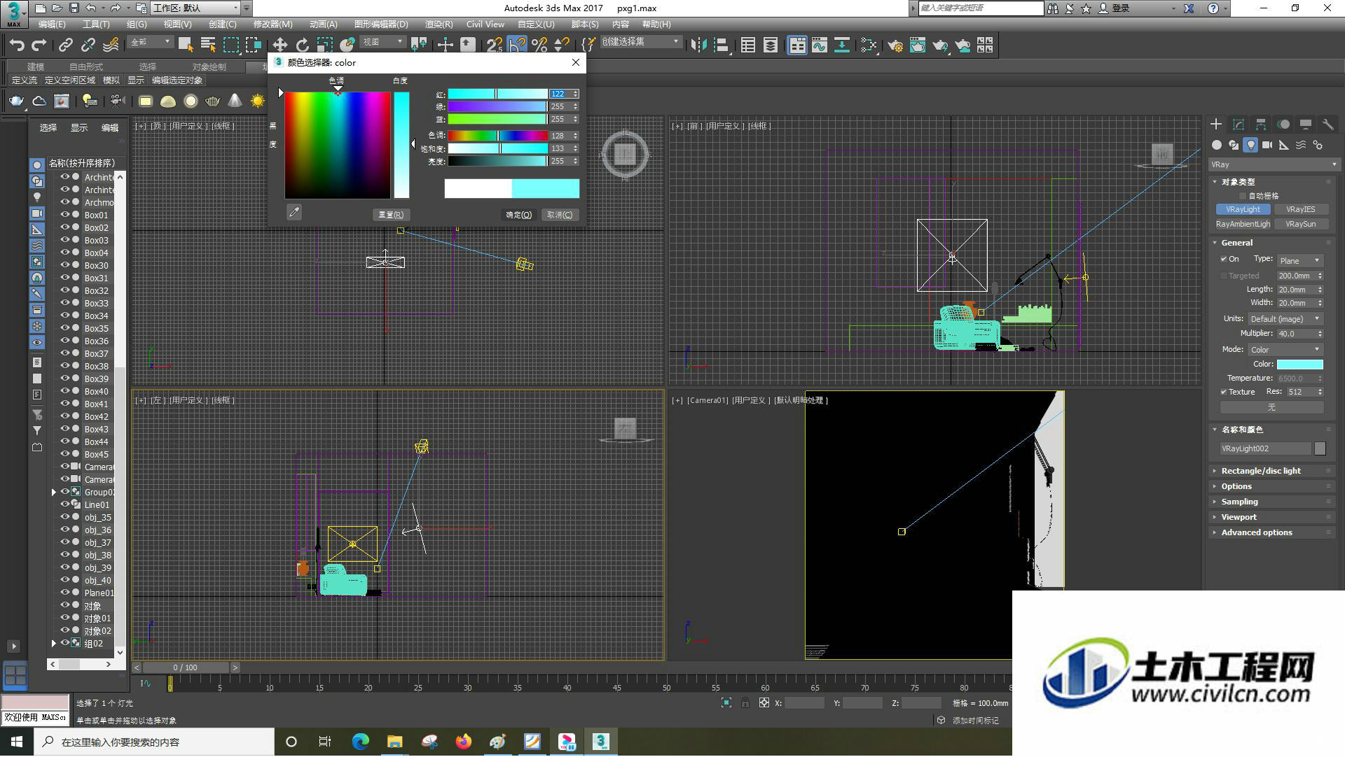Activate the Select and Rotate tool
Viewport: 1345px width, 757px height.
pyautogui.click(x=302, y=45)
